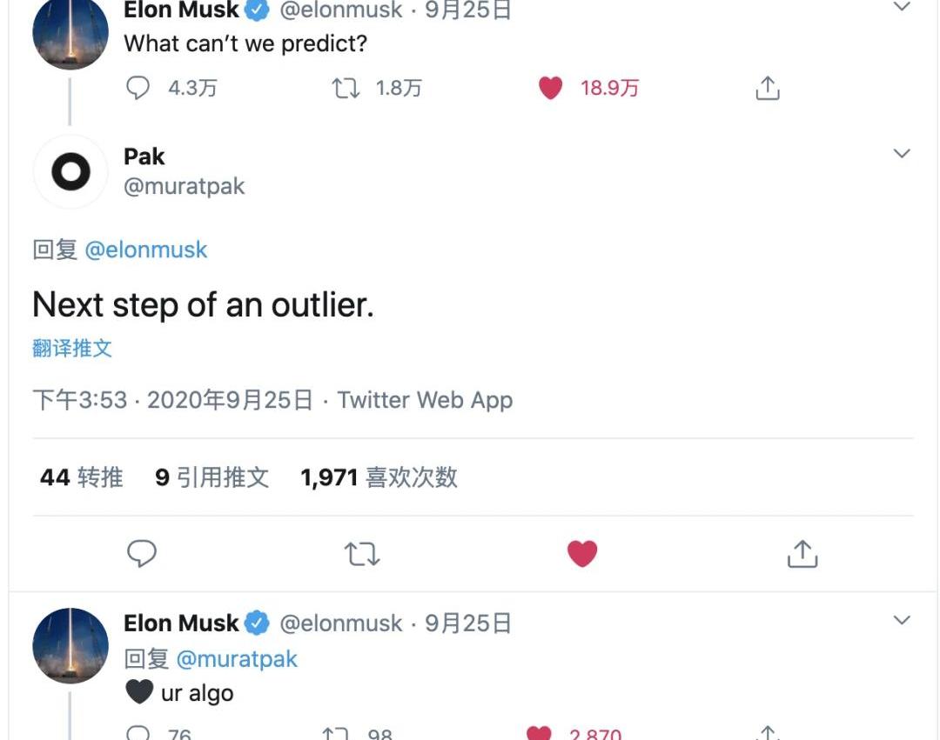Follow the blue @elonmusk reply-to link
Screen dimensions: 940x740
(x=146, y=250)
